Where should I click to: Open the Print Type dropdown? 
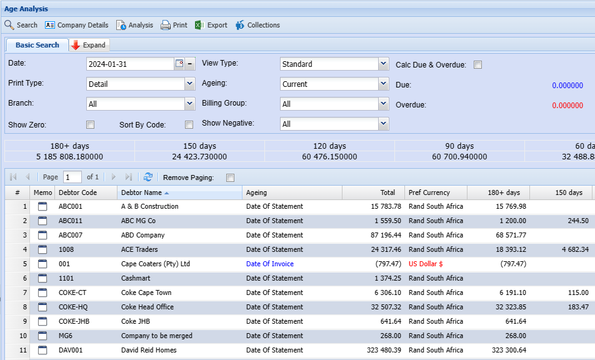pyautogui.click(x=190, y=84)
